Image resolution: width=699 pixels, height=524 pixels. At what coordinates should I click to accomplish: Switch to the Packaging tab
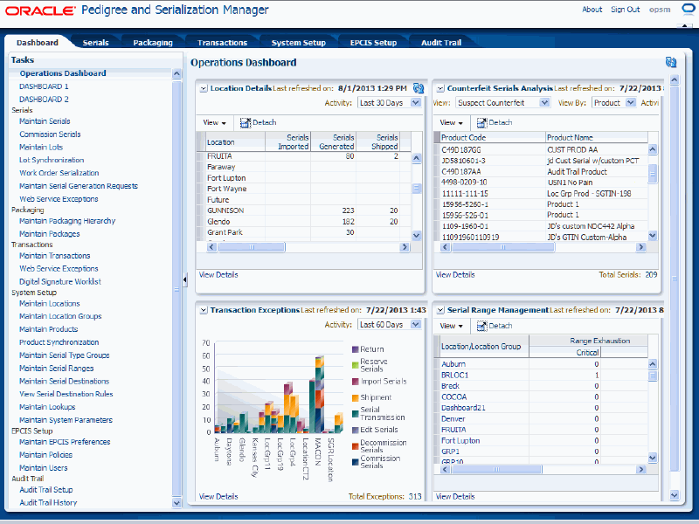[x=153, y=43]
